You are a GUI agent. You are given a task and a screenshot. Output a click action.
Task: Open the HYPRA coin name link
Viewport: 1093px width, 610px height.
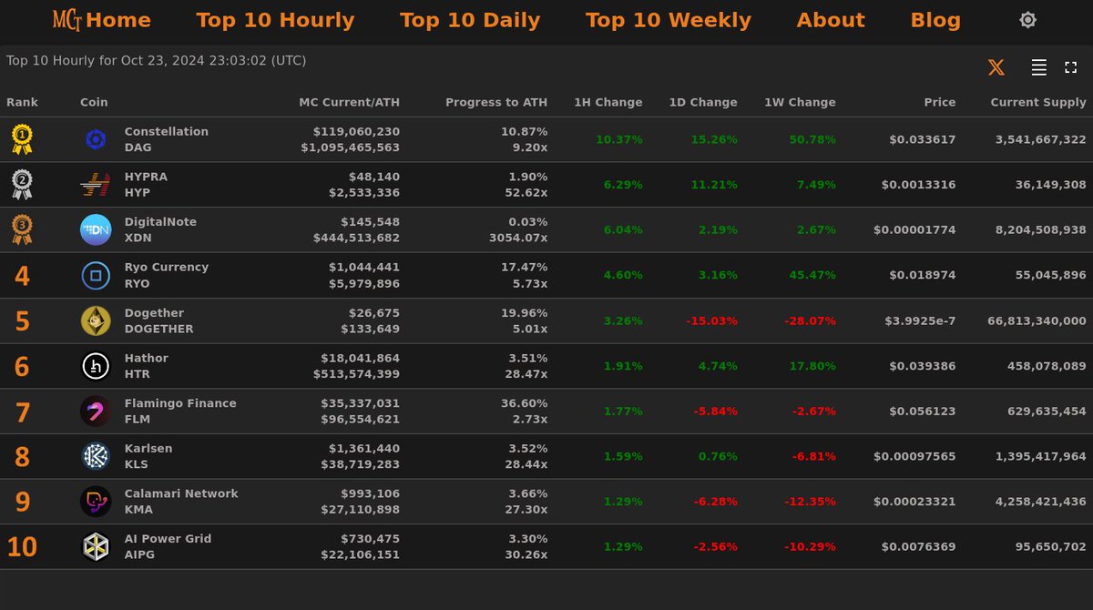point(146,177)
